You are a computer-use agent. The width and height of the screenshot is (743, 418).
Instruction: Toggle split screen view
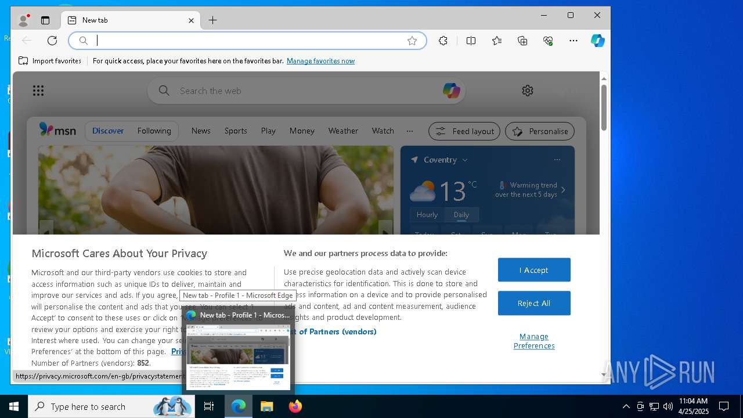(471, 41)
